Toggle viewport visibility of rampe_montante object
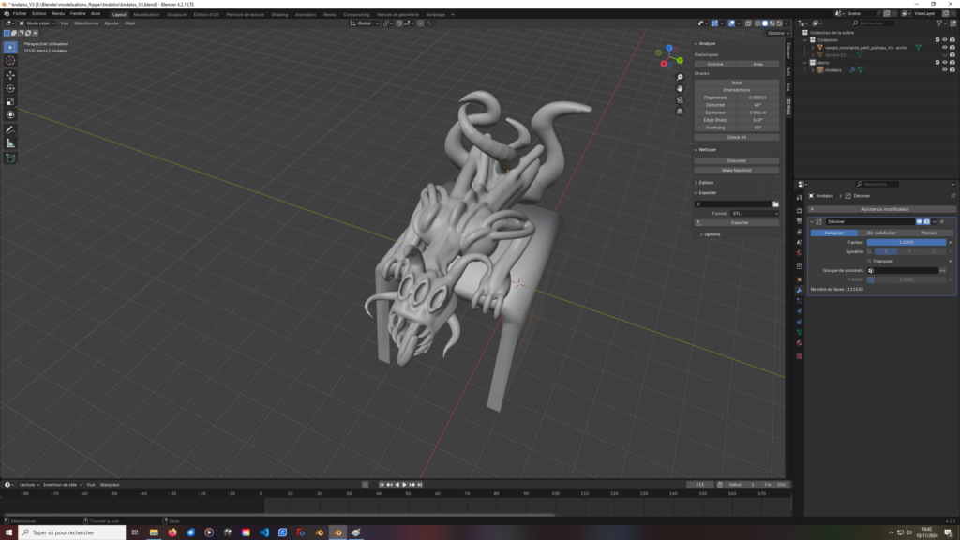 tap(945, 47)
